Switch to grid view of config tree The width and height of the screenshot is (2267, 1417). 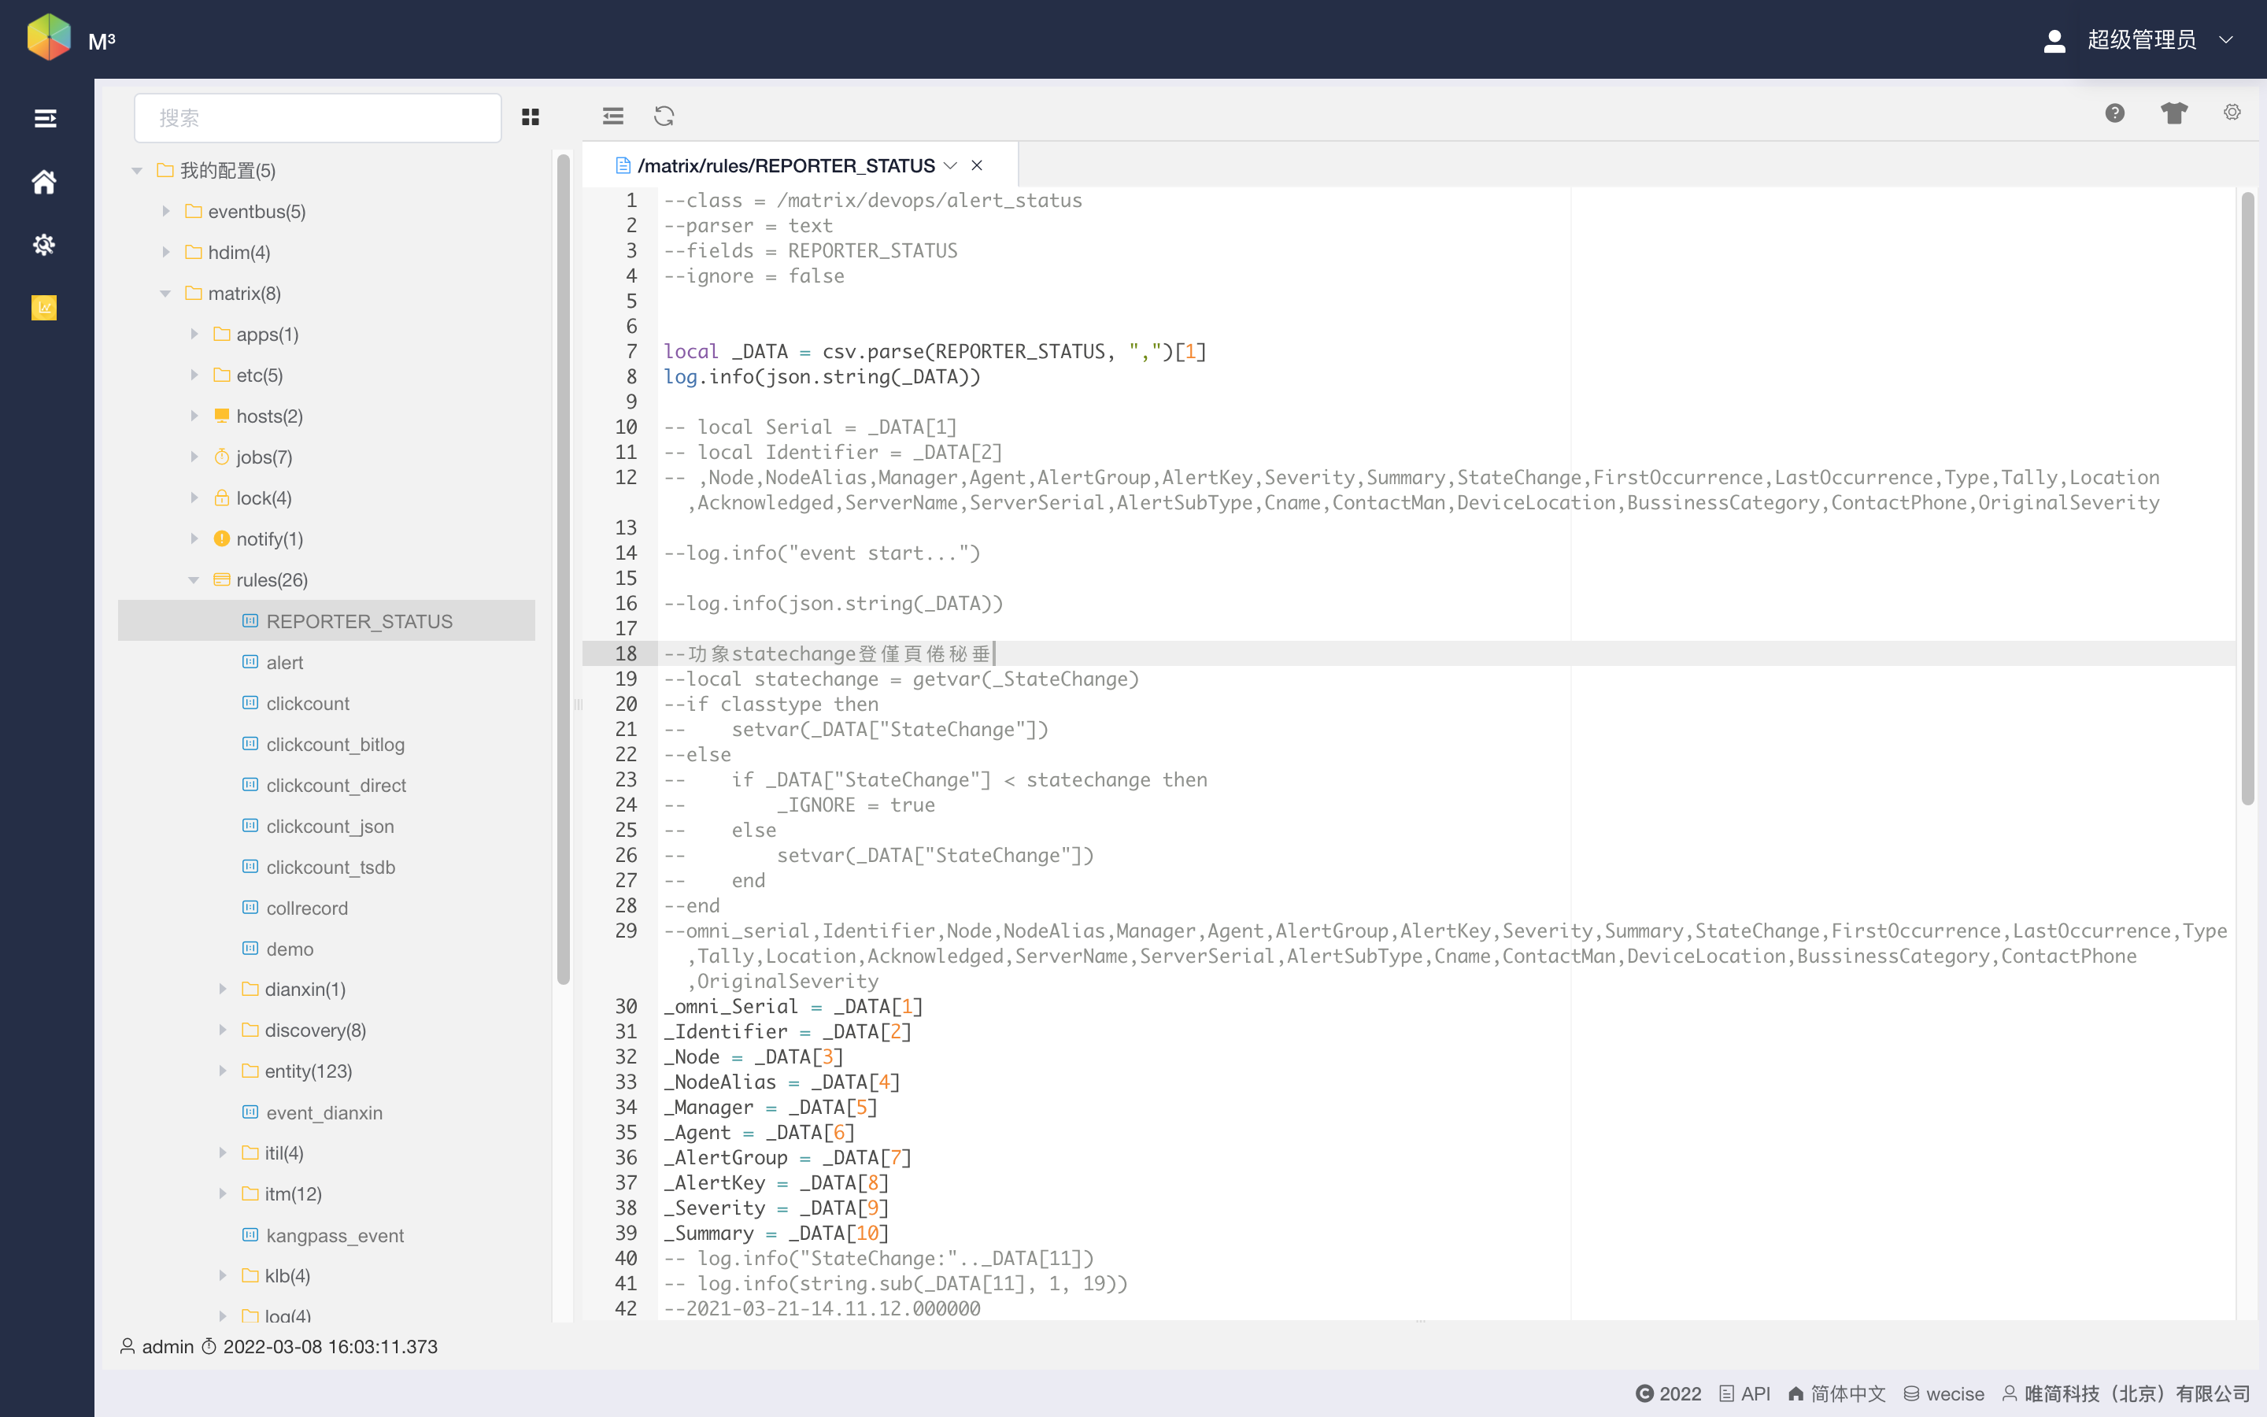[531, 117]
